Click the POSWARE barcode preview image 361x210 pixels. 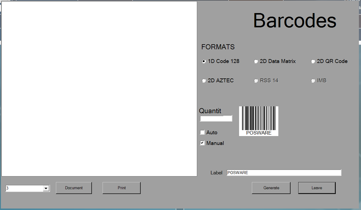[259, 121]
